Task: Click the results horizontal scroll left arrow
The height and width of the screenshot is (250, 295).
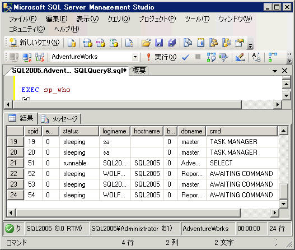Action: pyautogui.click(x=11, y=213)
